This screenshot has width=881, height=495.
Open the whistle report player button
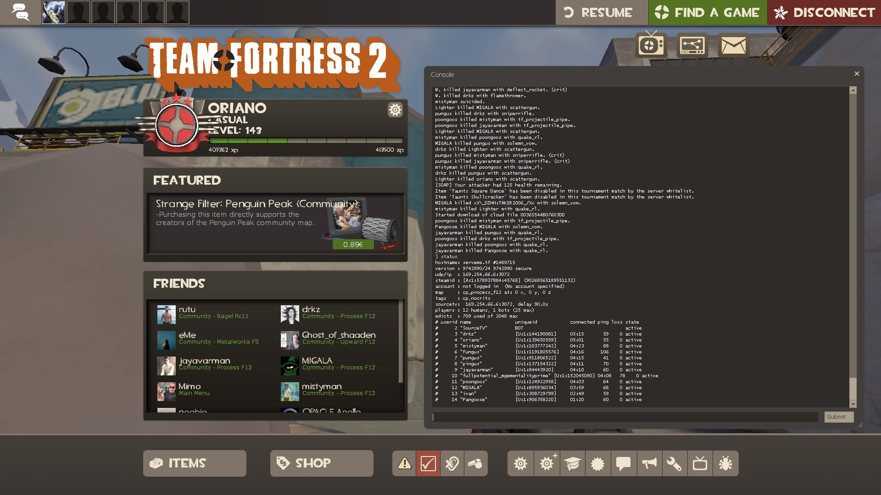pyautogui.click(x=476, y=463)
